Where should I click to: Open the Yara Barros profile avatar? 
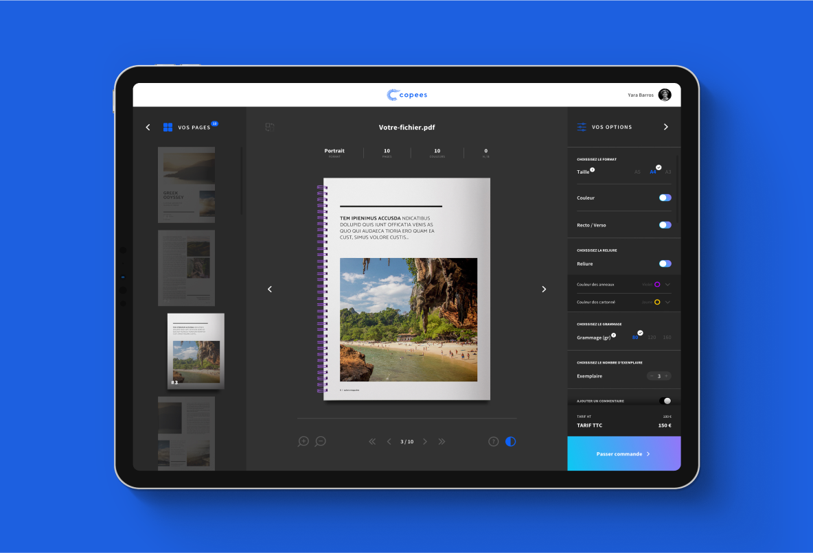coord(664,95)
